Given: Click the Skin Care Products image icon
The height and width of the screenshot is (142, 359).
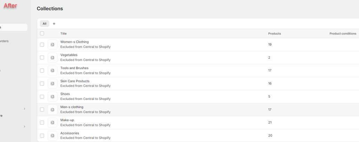Looking at the screenshot, I should (52, 84).
